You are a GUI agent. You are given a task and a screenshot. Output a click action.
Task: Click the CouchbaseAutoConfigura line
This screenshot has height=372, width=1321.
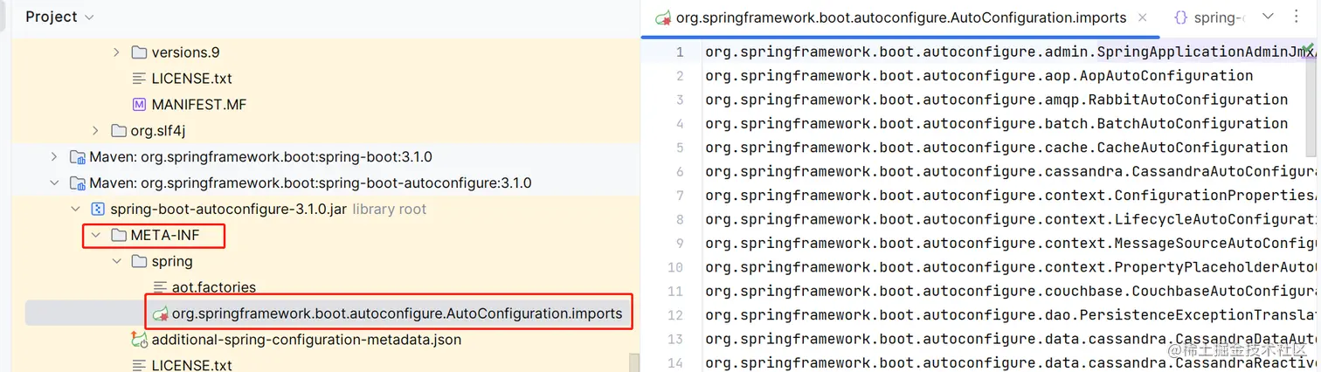click(1011, 291)
